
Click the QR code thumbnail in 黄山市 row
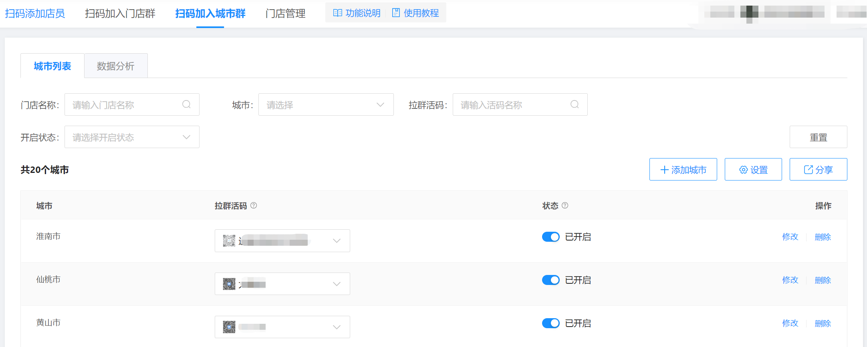click(229, 327)
